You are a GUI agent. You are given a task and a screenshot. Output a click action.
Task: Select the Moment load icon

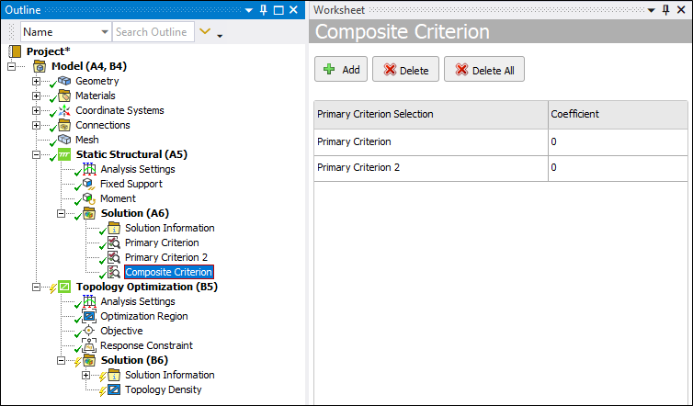coord(89,198)
